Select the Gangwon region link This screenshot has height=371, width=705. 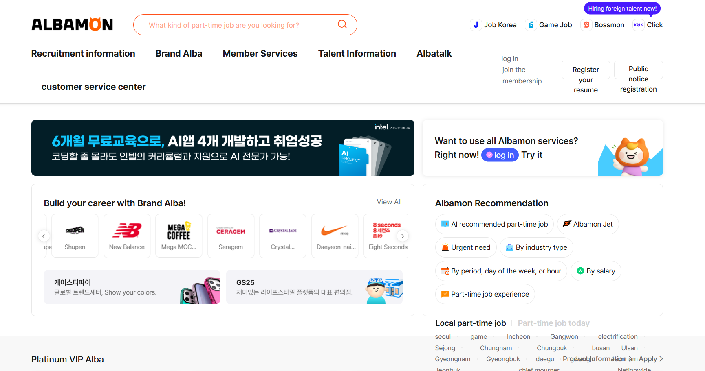coord(564,336)
